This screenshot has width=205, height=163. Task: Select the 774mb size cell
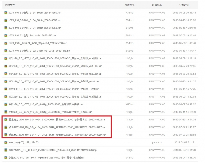pos(130,20)
